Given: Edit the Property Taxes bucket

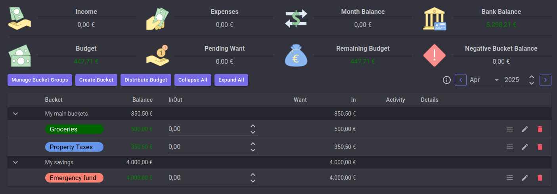Looking at the screenshot, I should pos(525,147).
